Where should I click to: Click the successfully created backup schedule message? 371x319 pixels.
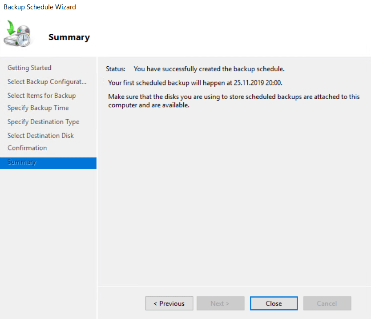point(209,69)
